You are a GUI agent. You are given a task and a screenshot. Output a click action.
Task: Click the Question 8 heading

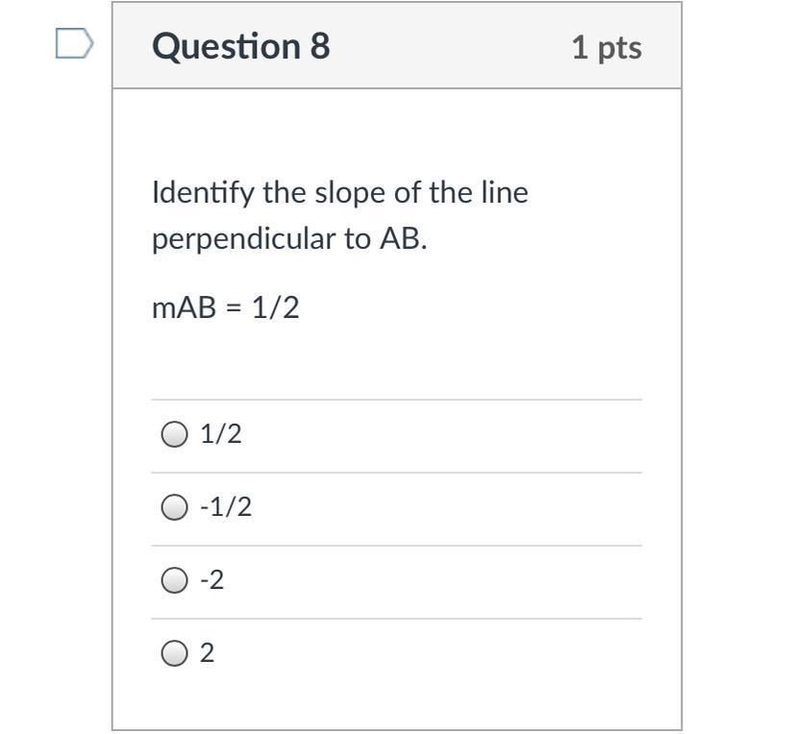point(240,46)
